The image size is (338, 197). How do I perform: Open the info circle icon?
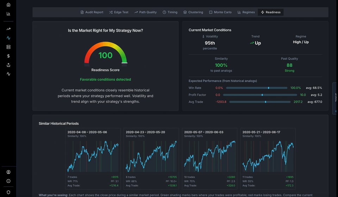click(x=8, y=181)
